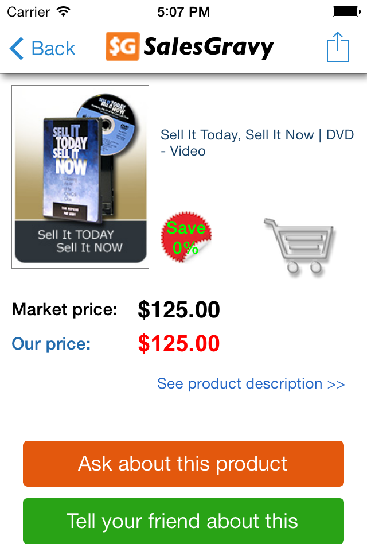Tap the red Our price $125.00 value
The image size is (367, 551).
[x=179, y=343]
